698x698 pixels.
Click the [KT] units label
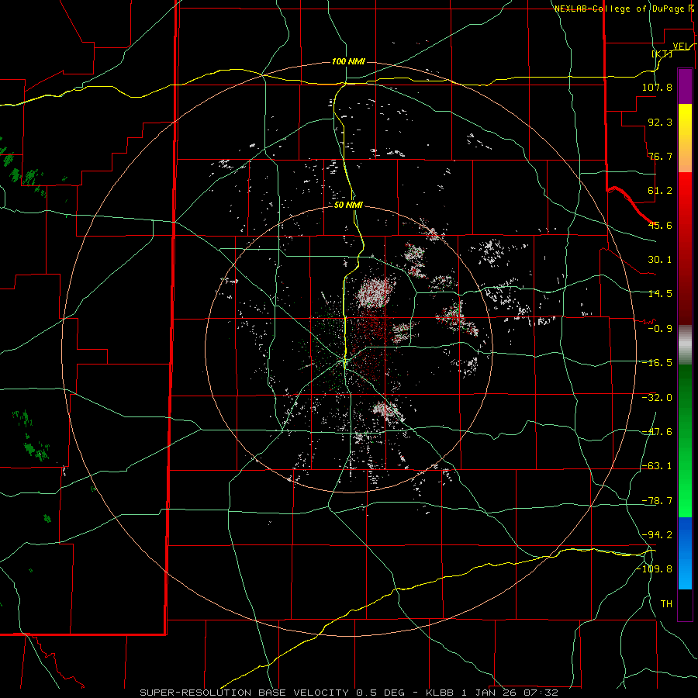pyautogui.click(x=662, y=54)
